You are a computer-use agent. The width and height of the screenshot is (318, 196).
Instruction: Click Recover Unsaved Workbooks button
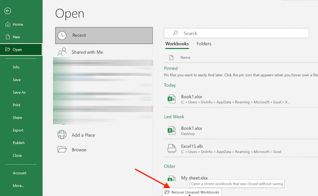tap(192, 192)
